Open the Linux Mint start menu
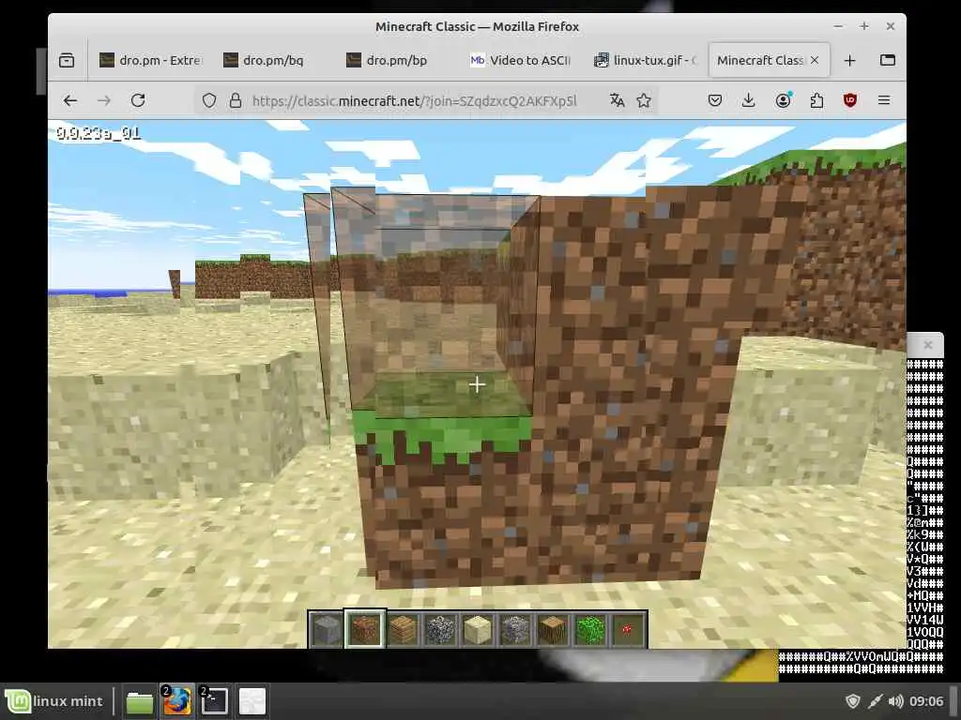Image resolution: width=961 pixels, height=720 pixels. 55,701
